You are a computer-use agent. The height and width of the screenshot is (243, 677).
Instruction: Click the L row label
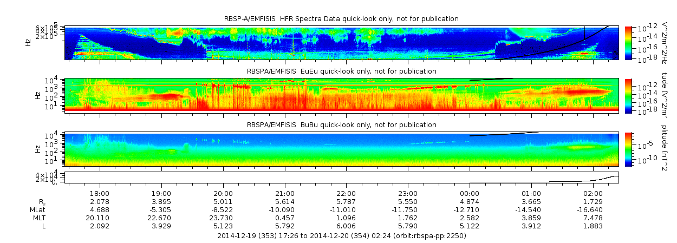[44, 226]
